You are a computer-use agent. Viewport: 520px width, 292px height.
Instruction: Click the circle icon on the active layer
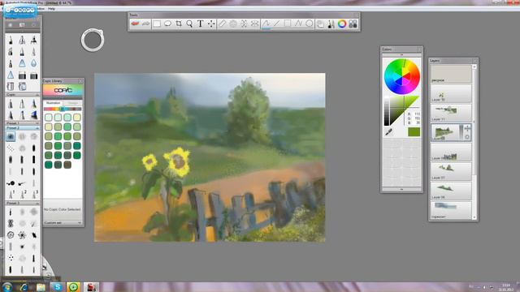coord(467,137)
